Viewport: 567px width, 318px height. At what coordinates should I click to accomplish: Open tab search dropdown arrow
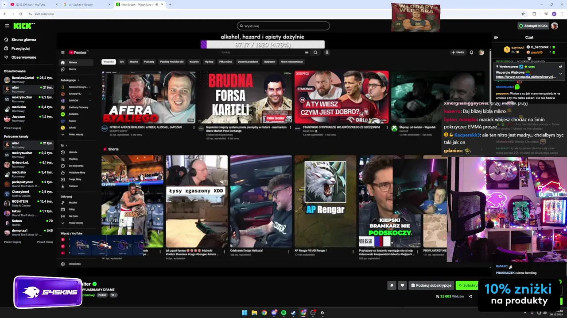click(x=4, y=4)
